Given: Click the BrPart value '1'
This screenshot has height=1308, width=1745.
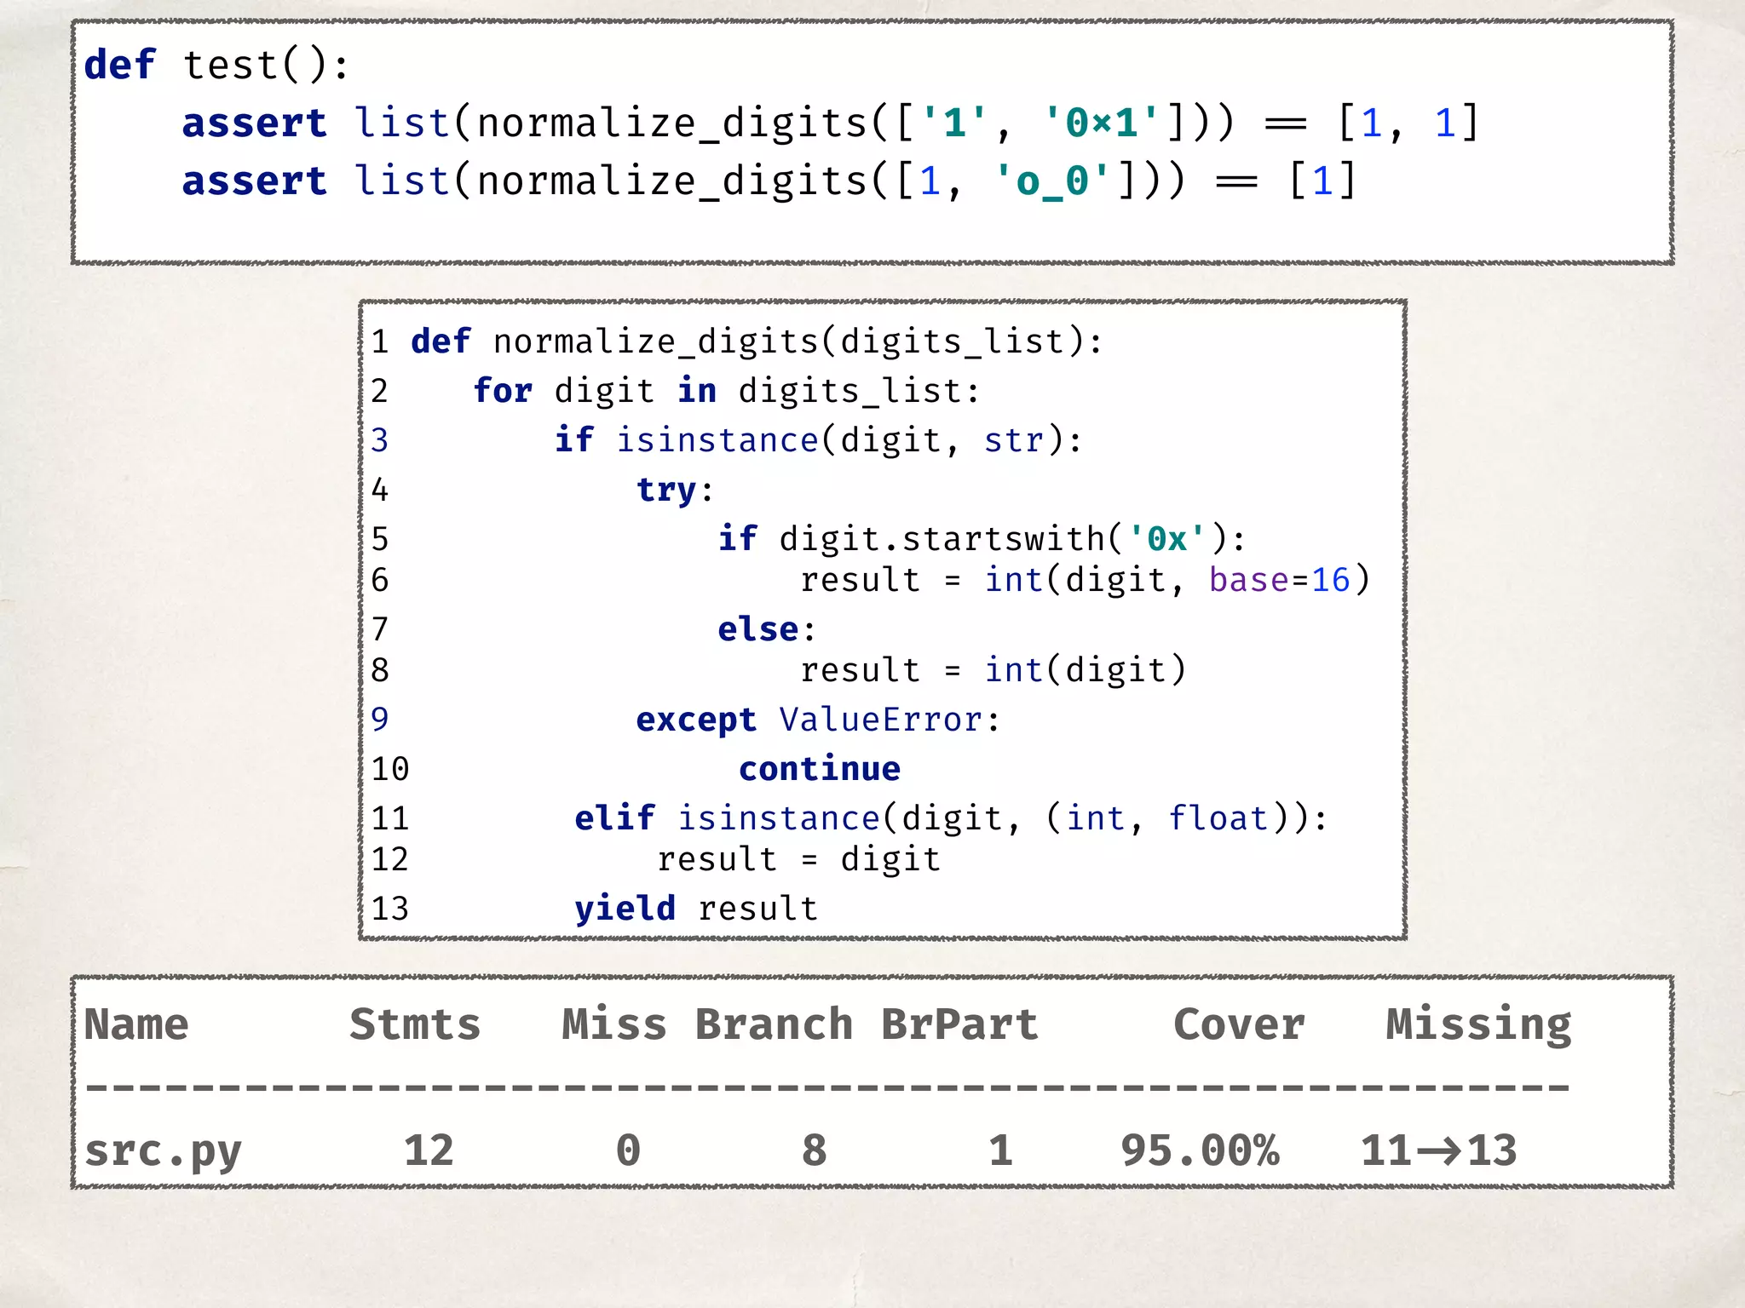Looking at the screenshot, I should point(1000,1150).
